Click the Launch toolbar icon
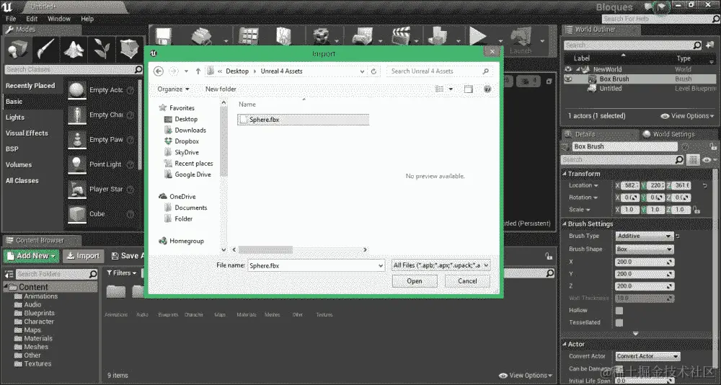Screen dimensions: 721x385 [x=521, y=40]
